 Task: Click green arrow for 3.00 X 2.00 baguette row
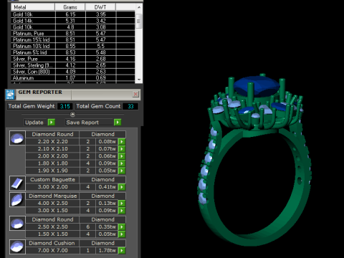tap(122, 187)
